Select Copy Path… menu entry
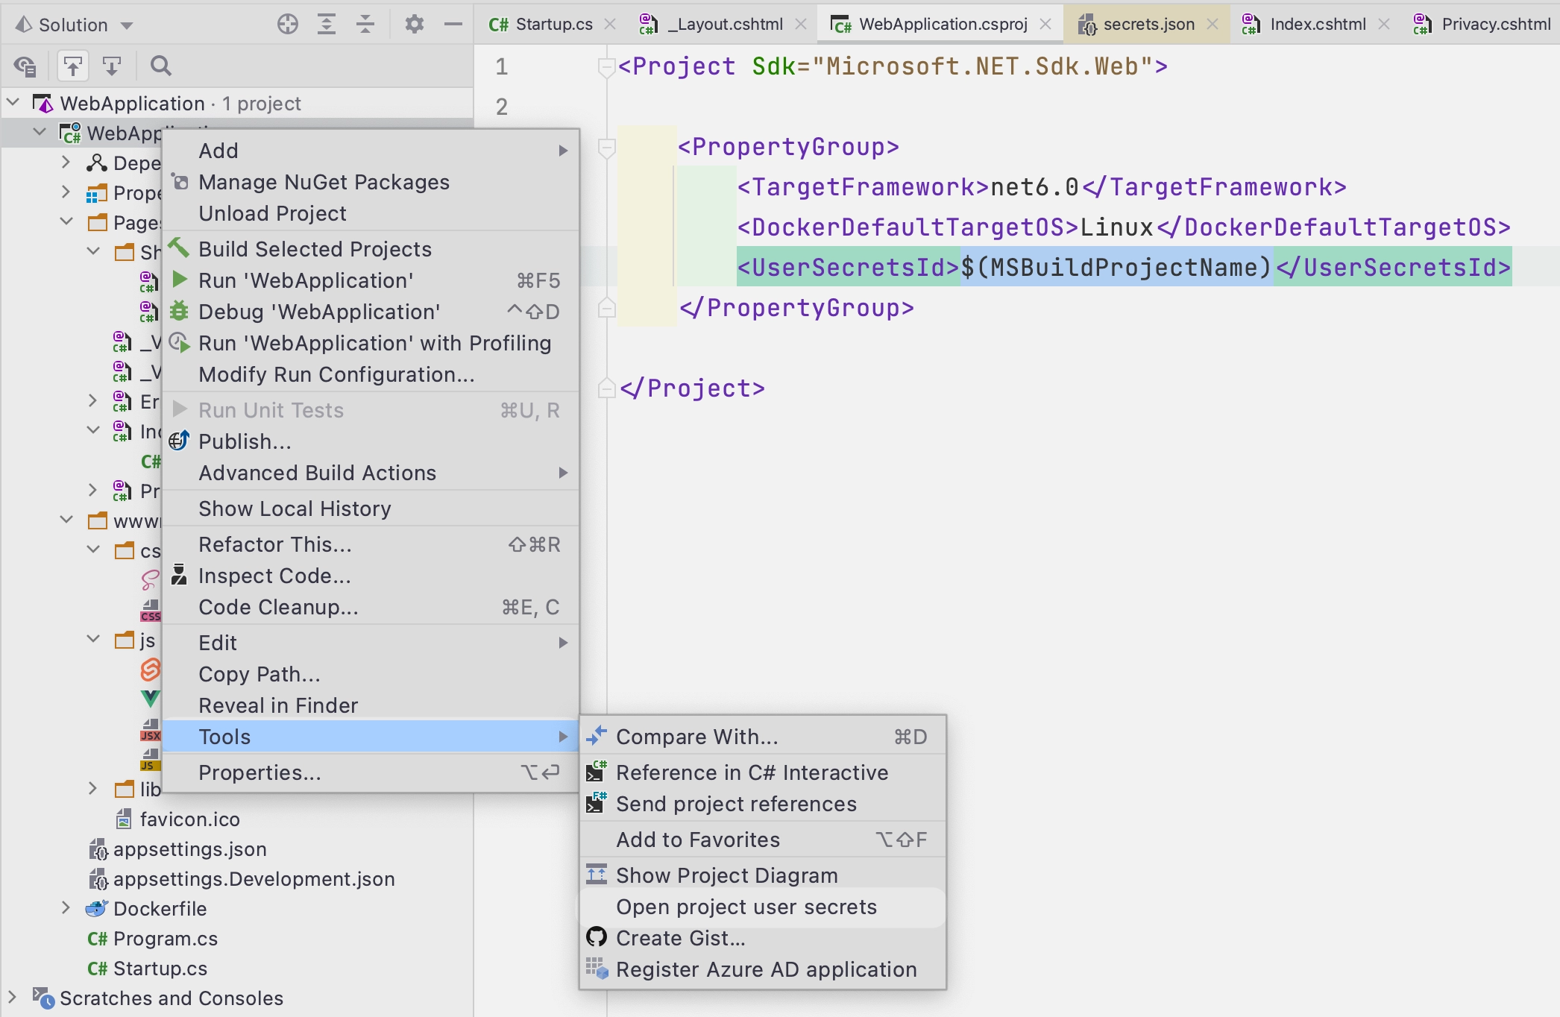Image resolution: width=1560 pixels, height=1017 pixels. (x=371, y=674)
